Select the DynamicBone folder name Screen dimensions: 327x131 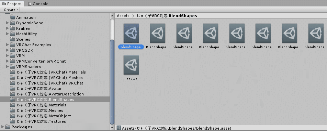pos(30,23)
